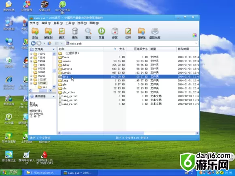Click the 自解压 (Self-extract) toolbar icon
Image resolution: width=235 pixels, height=176 pixels.
(x=141, y=33)
